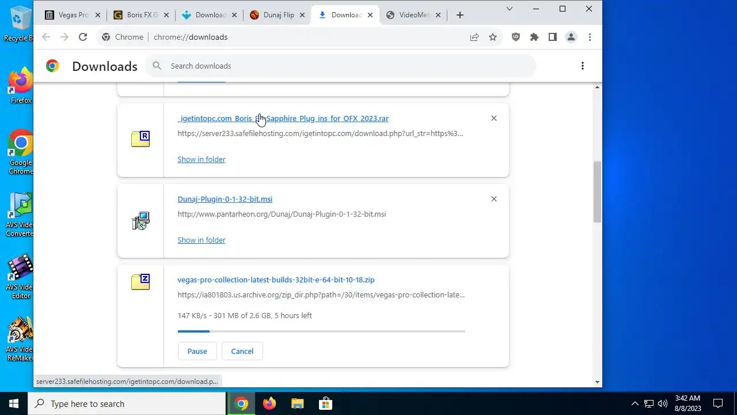The image size is (737, 415).
Task: Close the VideoMeld tab
Action: coord(438,15)
